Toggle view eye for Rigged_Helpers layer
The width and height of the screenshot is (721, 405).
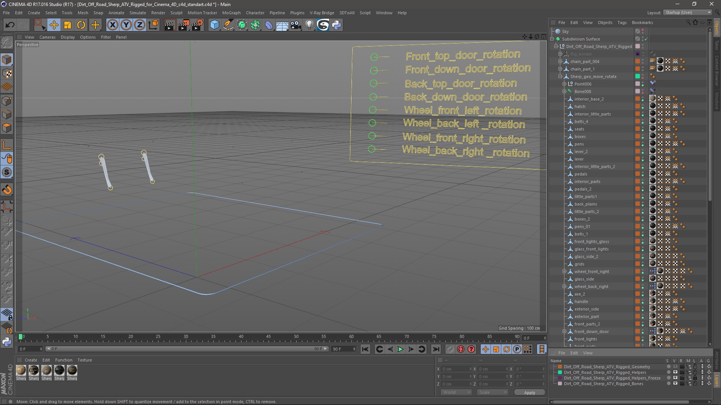click(675, 372)
